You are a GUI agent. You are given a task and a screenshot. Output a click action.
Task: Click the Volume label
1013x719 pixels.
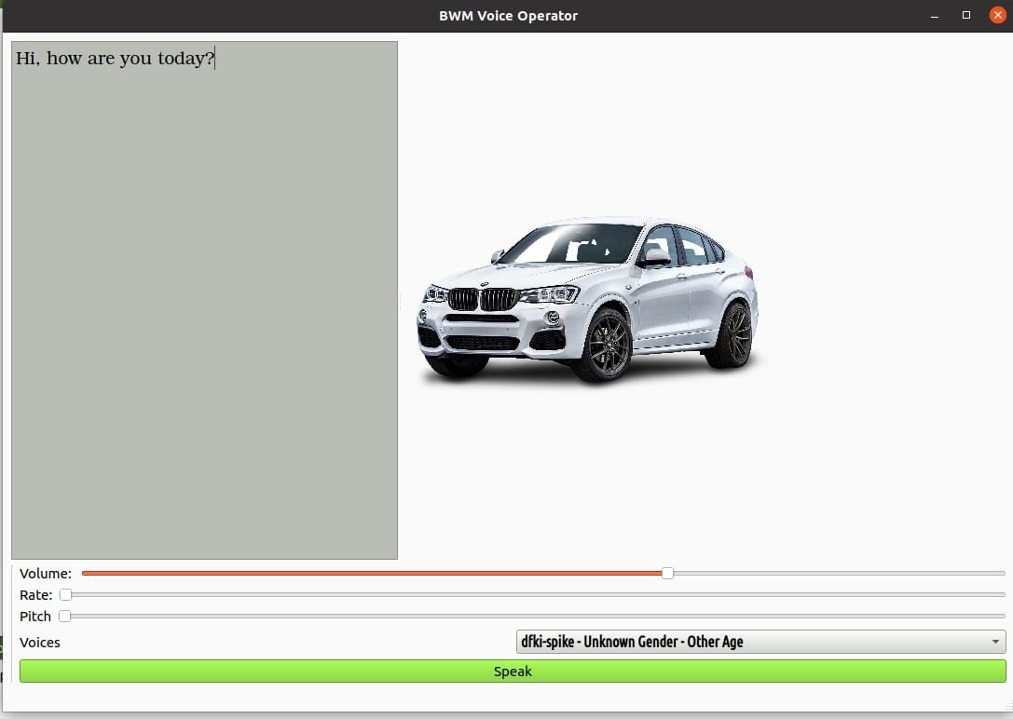point(46,573)
